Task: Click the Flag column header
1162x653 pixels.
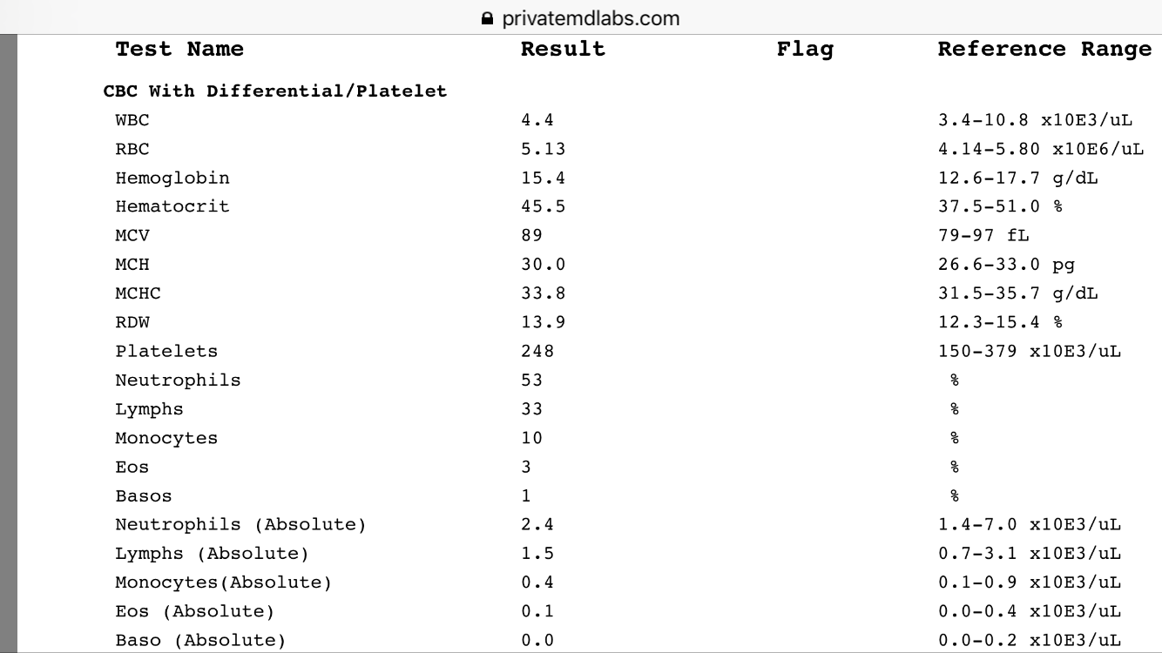Action: 804,50
